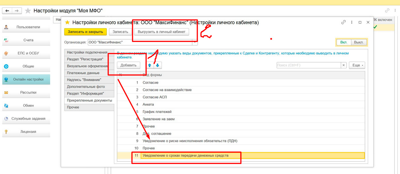400x174 pixels.
Task: Open Раздел "Информация" tab
Action: coord(89,93)
